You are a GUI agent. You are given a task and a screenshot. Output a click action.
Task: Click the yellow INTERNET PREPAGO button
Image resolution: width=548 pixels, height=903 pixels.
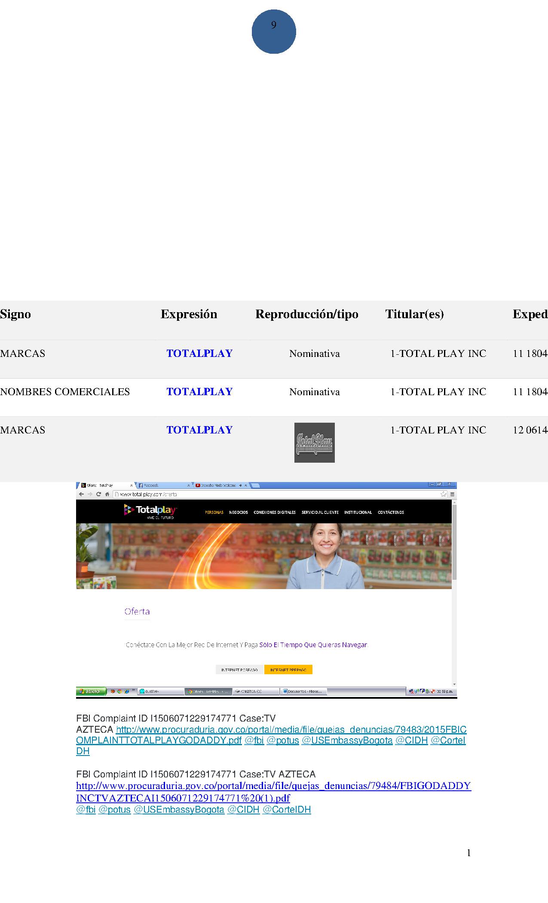click(288, 670)
